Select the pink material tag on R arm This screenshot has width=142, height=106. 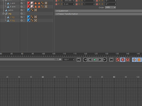click(32, 6)
